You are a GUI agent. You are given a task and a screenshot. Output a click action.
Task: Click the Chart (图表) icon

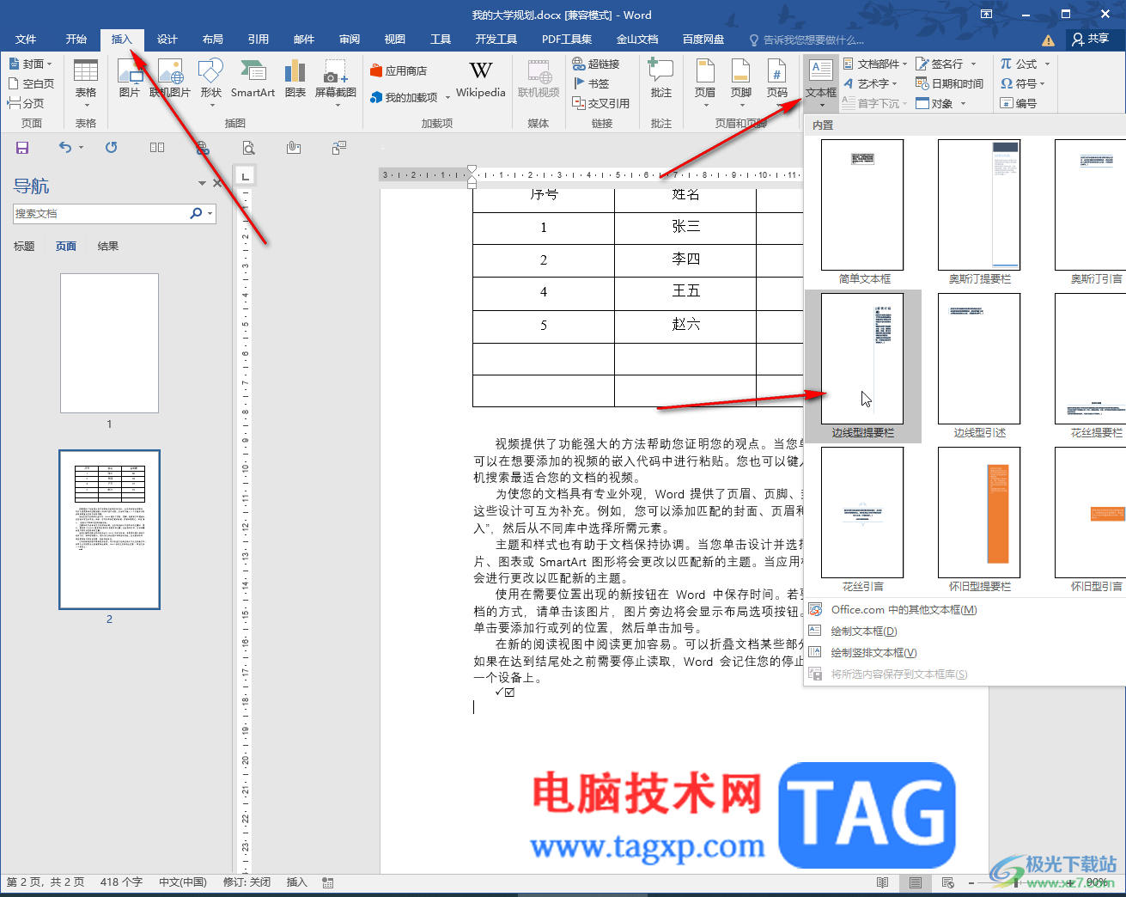pos(295,79)
